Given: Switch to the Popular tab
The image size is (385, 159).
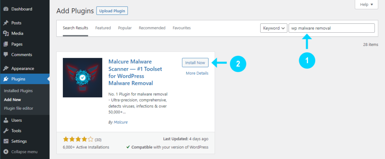Looking at the screenshot, I should click(x=124, y=28).
